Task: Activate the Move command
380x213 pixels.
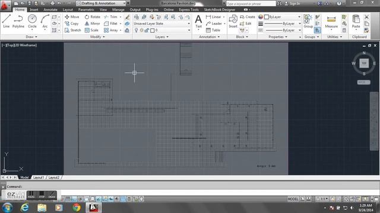Action: [x=72, y=17]
